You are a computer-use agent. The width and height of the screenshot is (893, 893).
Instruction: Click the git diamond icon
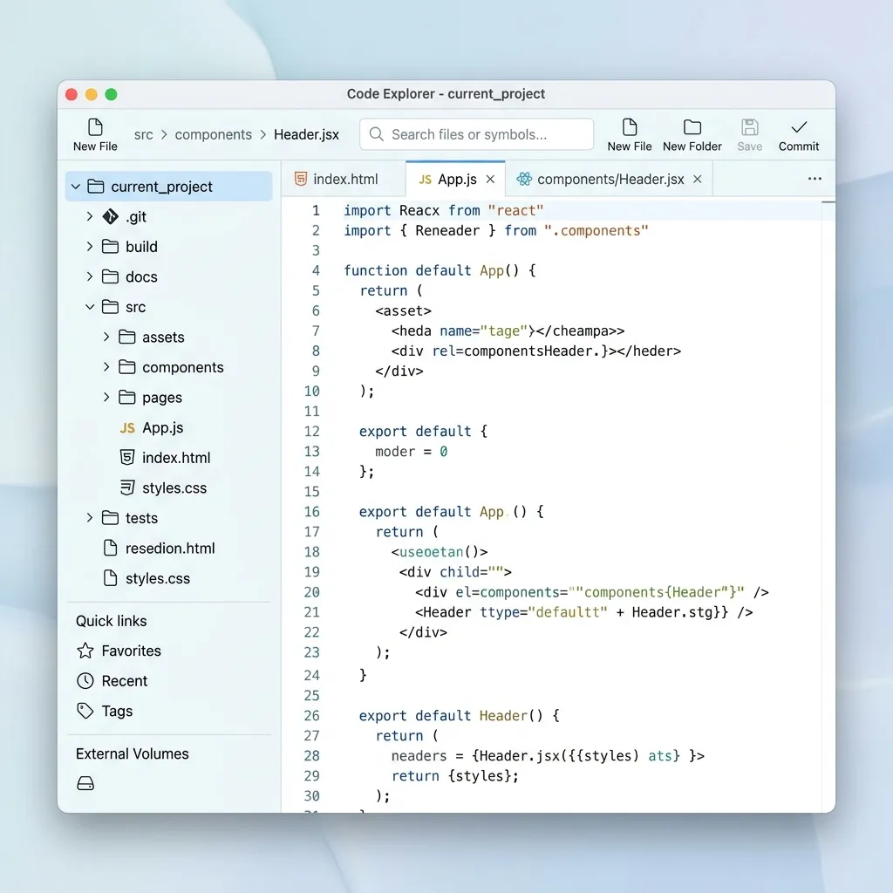tap(111, 216)
